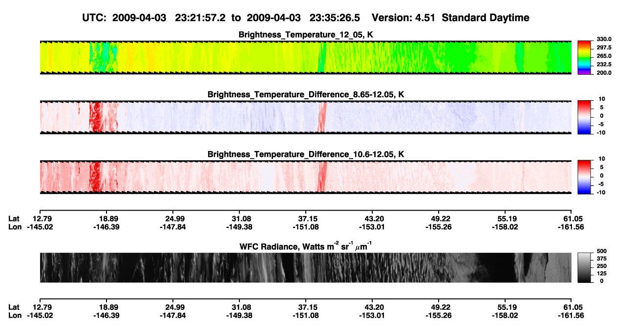Click the 10 tick on the 10.6-12.05 colorbar
Image resolution: width=635 pixels, height=326 pixels.
click(x=602, y=158)
